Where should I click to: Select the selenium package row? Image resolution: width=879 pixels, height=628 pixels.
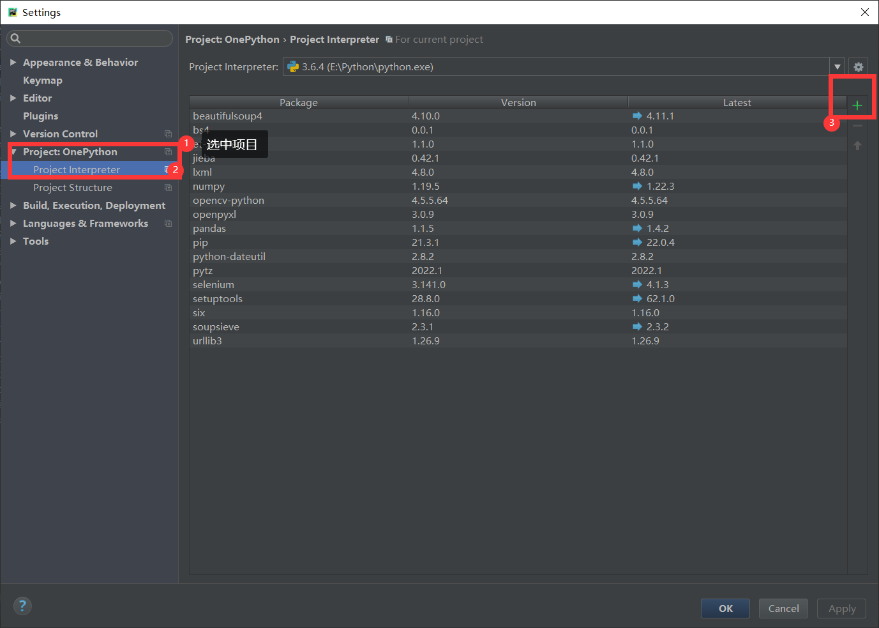(518, 284)
